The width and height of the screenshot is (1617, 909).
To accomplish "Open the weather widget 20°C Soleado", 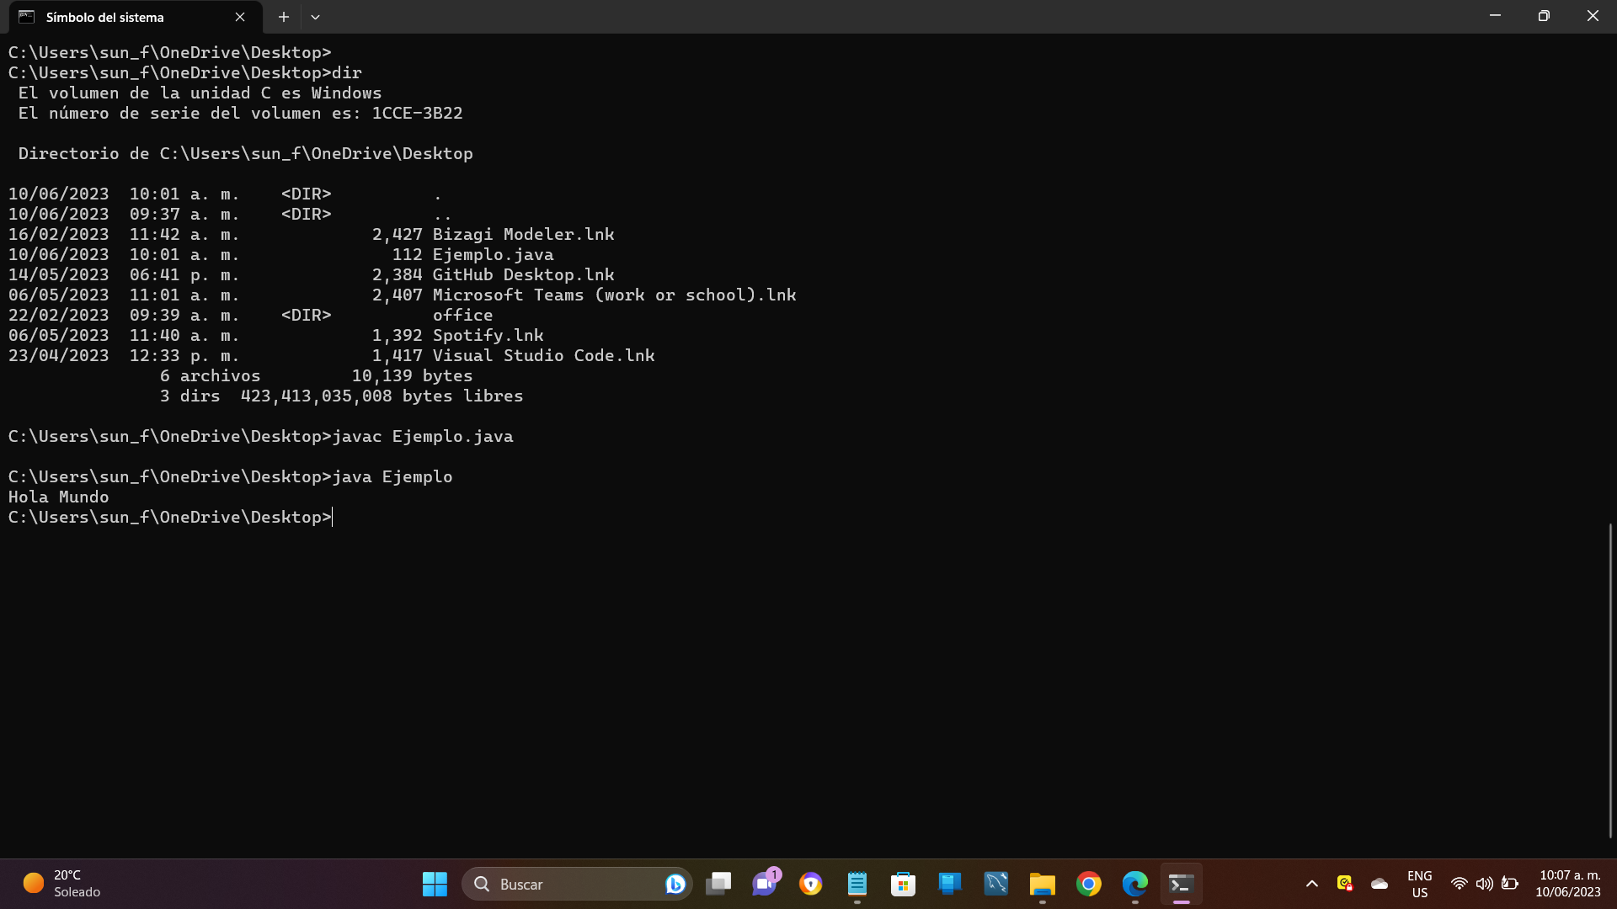I will tap(62, 884).
